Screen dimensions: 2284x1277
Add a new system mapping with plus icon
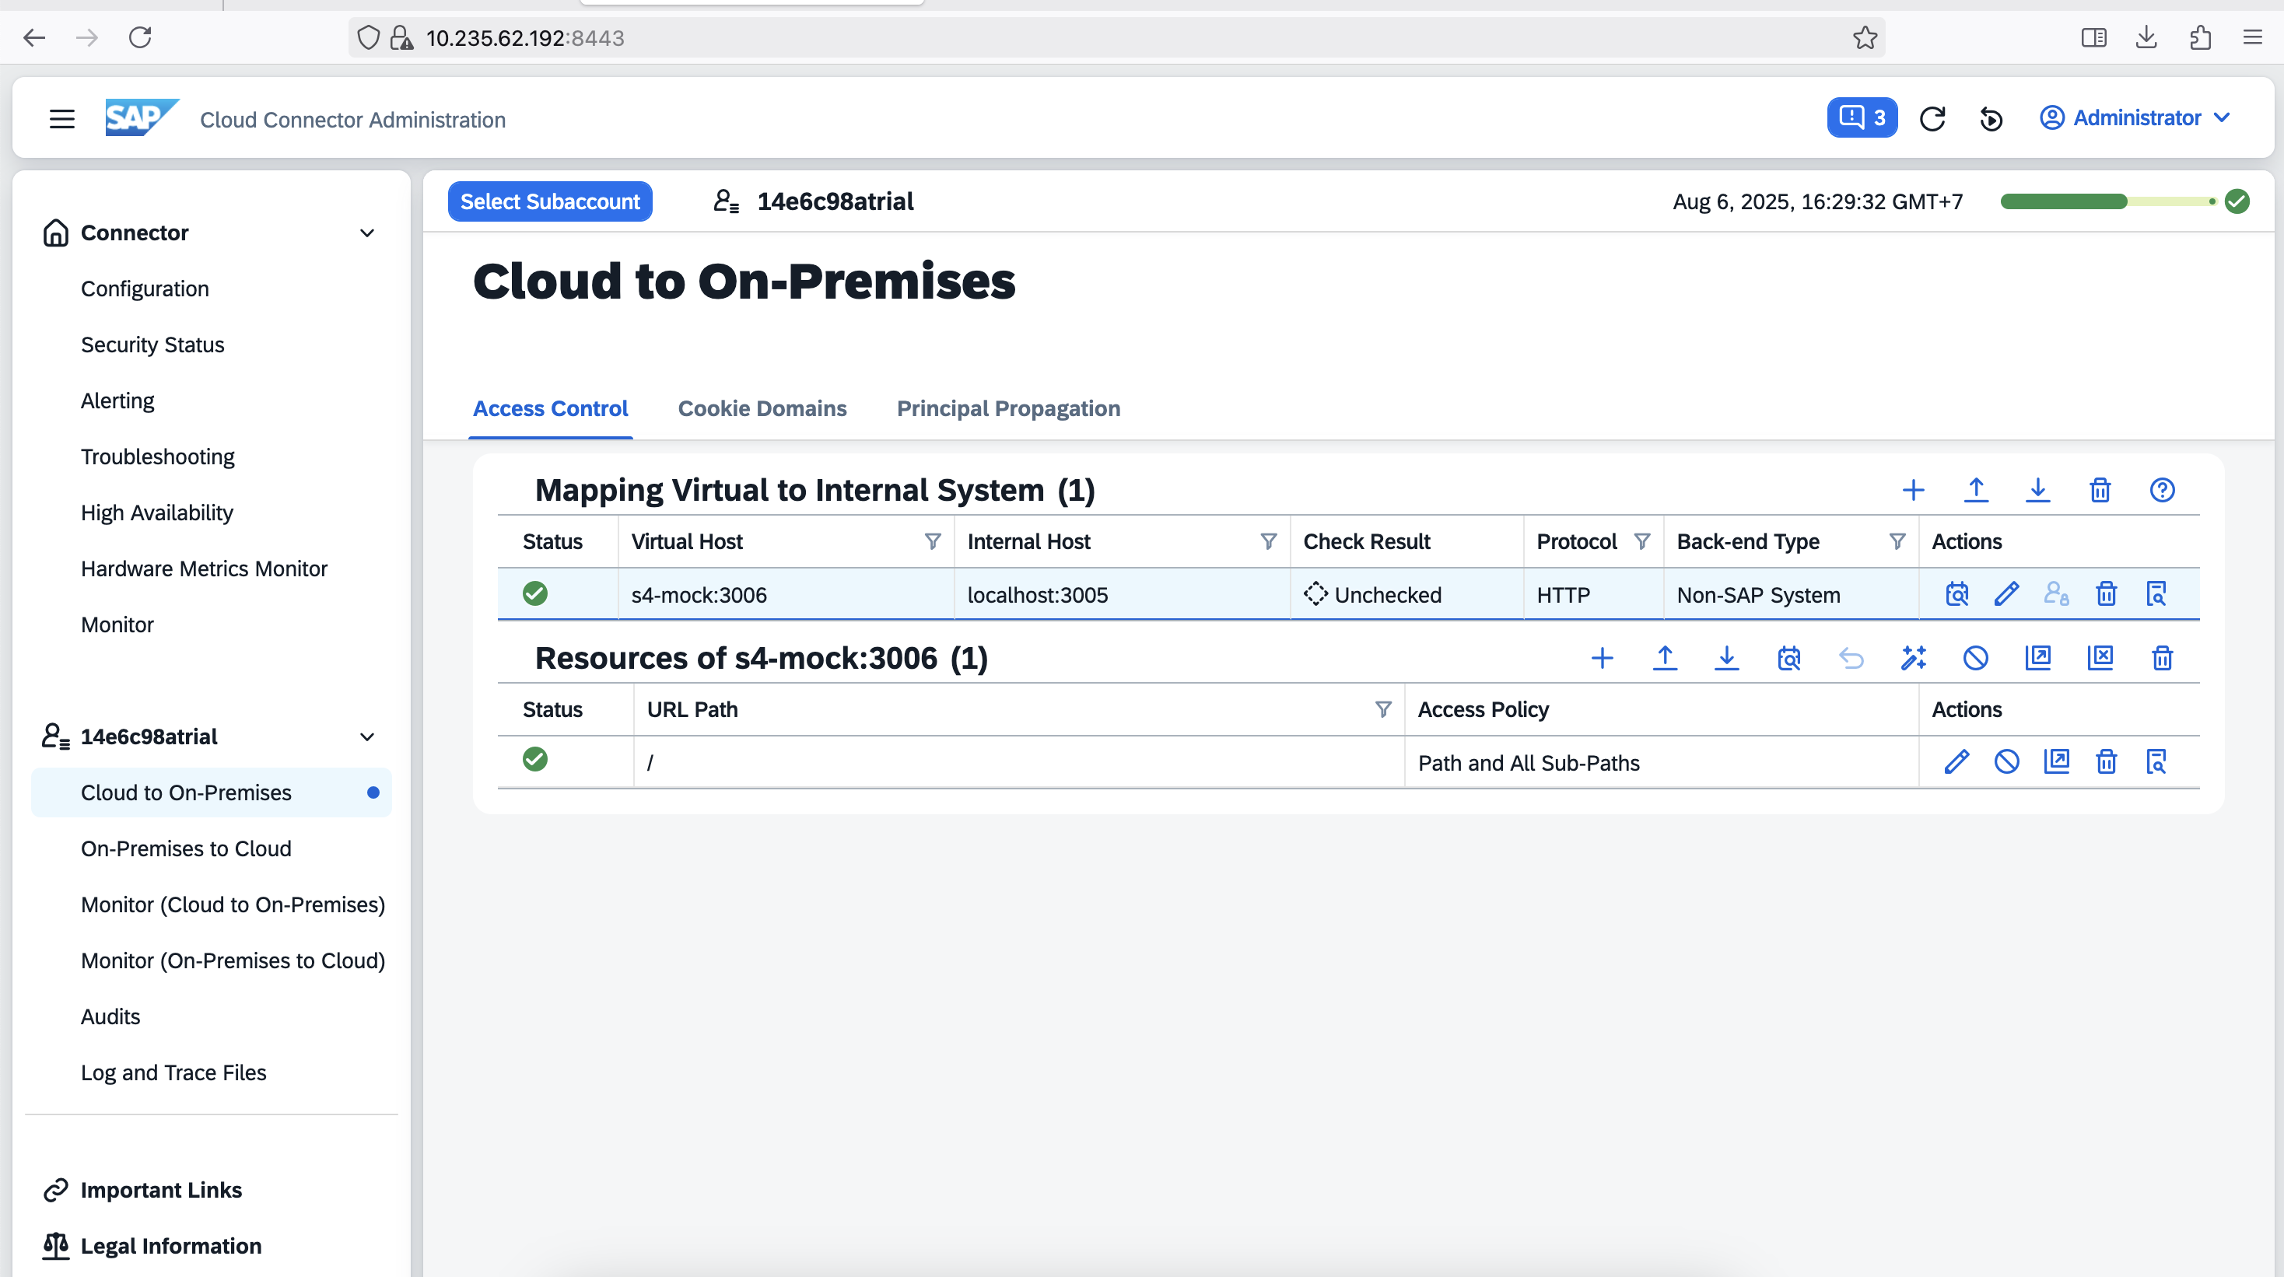point(1914,490)
